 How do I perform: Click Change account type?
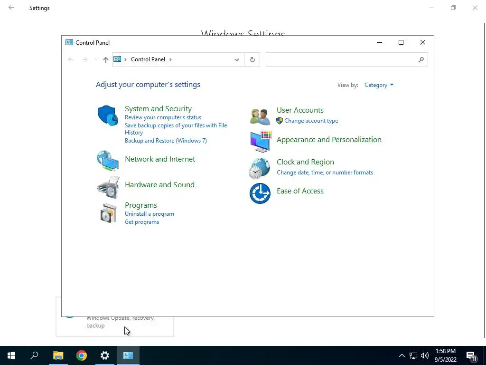311,121
